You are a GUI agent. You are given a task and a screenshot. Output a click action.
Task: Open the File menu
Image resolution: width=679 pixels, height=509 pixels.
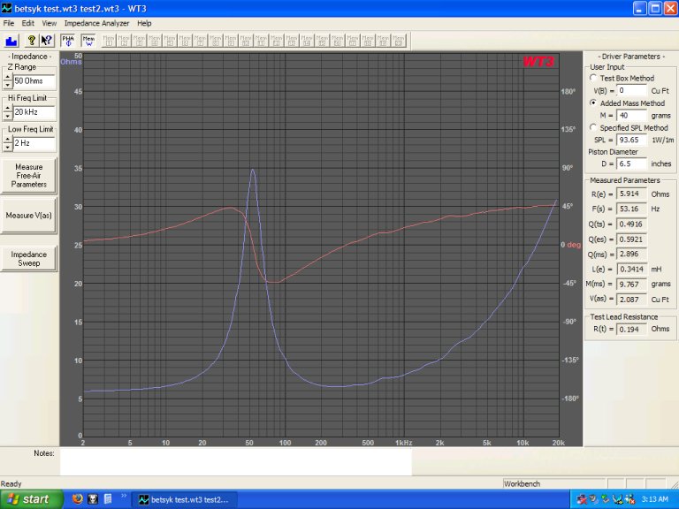[9, 23]
